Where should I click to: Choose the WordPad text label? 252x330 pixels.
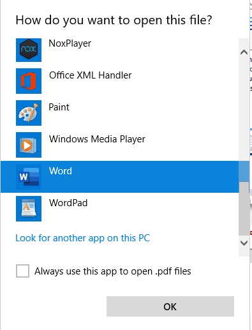click(x=68, y=203)
